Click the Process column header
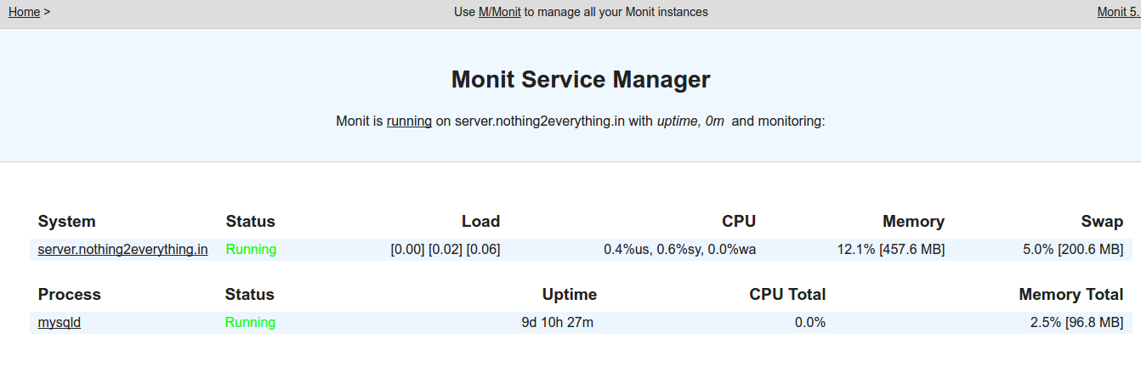Screen dimensions: 1141x384 click(x=70, y=294)
